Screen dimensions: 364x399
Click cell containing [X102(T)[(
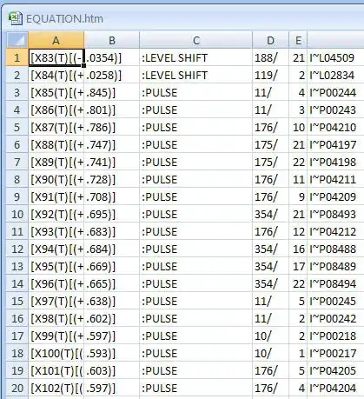tap(56, 388)
